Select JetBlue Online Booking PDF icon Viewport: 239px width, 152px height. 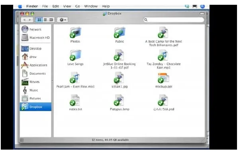click(x=119, y=55)
